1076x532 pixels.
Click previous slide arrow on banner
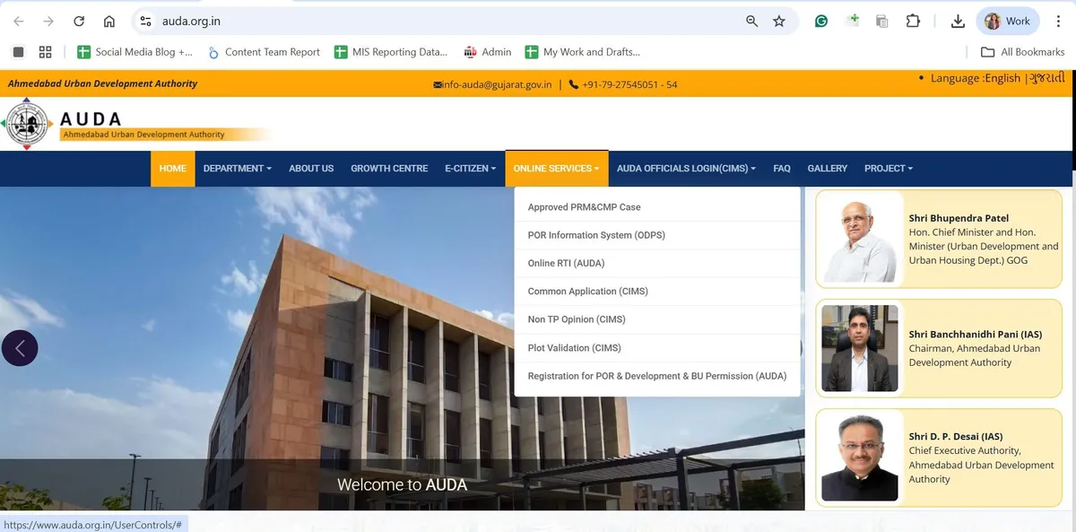pos(20,348)
